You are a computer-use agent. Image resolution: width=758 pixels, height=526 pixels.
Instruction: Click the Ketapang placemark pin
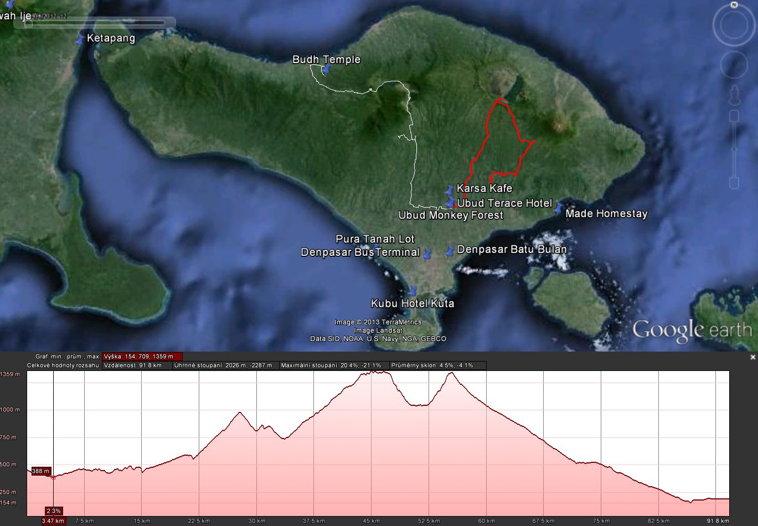(x=81, y=39)
